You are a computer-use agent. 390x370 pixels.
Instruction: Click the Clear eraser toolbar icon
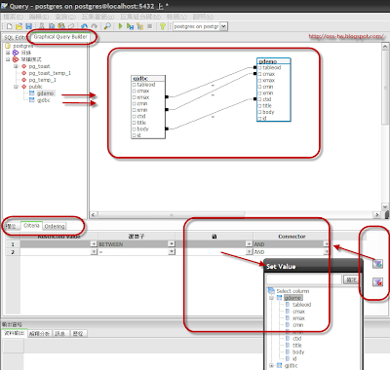click(71, 26)
